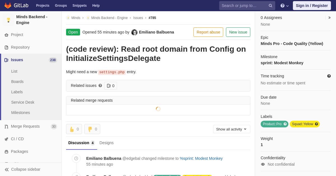The image size is (336, 176).
Task: Click the Not confidential eye icon
Action: 263,164
